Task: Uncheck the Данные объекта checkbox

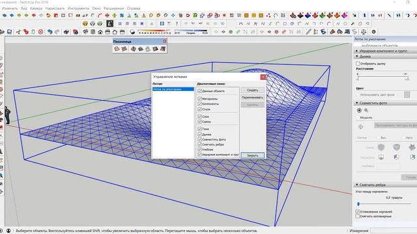Action: click(x=200, y=91)
